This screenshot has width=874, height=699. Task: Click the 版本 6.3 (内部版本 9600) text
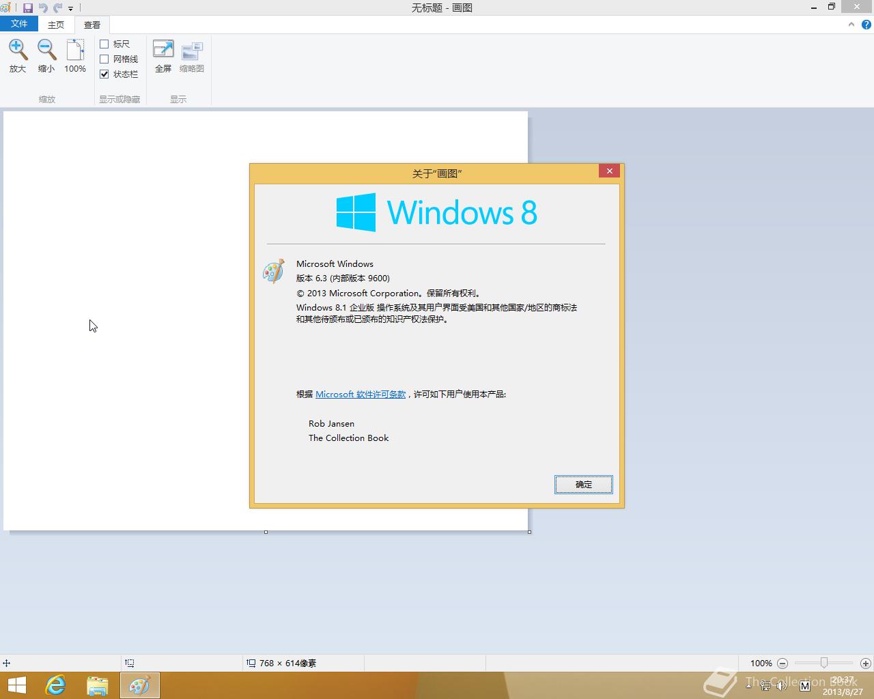coord(343,279)
